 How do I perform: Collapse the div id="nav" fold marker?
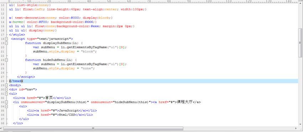click(6, 89)
